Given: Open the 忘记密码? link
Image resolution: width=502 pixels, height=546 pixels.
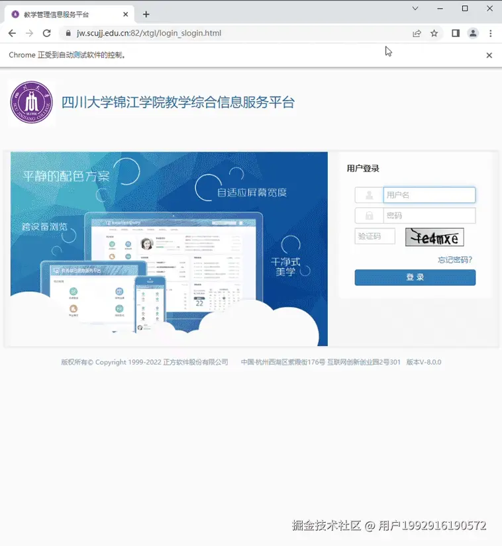Looking at the screenshot, I should (x=454, y=260).
